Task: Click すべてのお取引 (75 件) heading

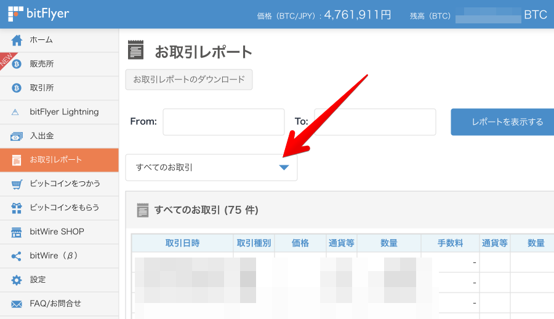Action: [206, 210]
